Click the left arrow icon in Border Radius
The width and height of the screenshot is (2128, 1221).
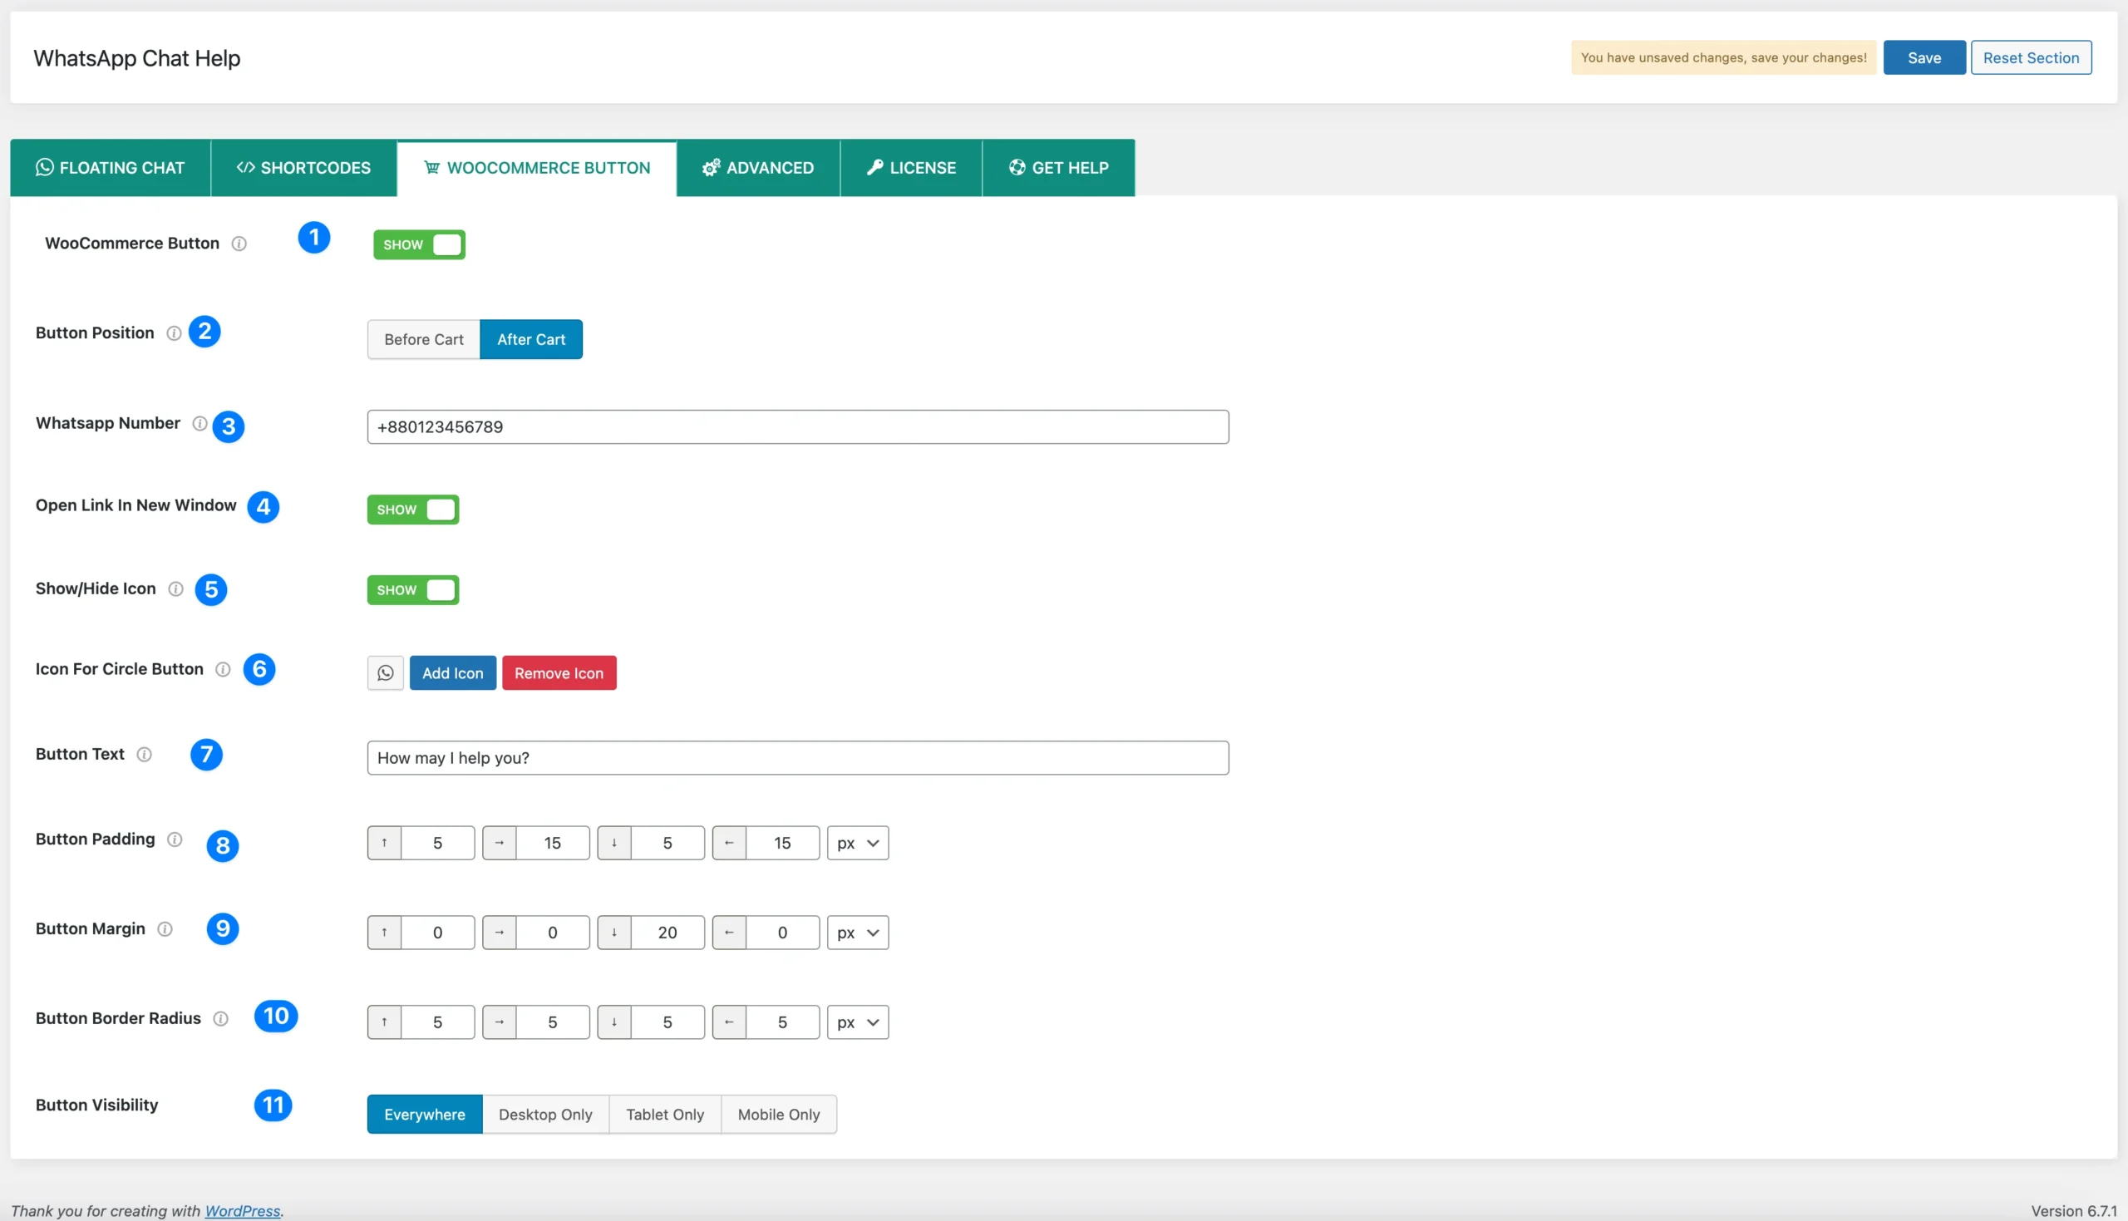click(730, 1022)
